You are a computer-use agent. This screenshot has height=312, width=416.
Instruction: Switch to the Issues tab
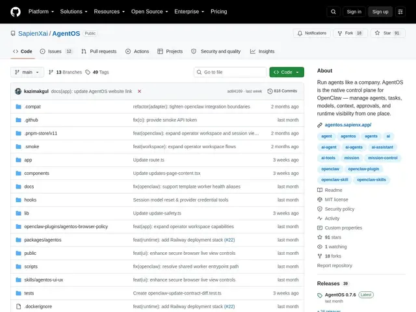click(56, 51)
